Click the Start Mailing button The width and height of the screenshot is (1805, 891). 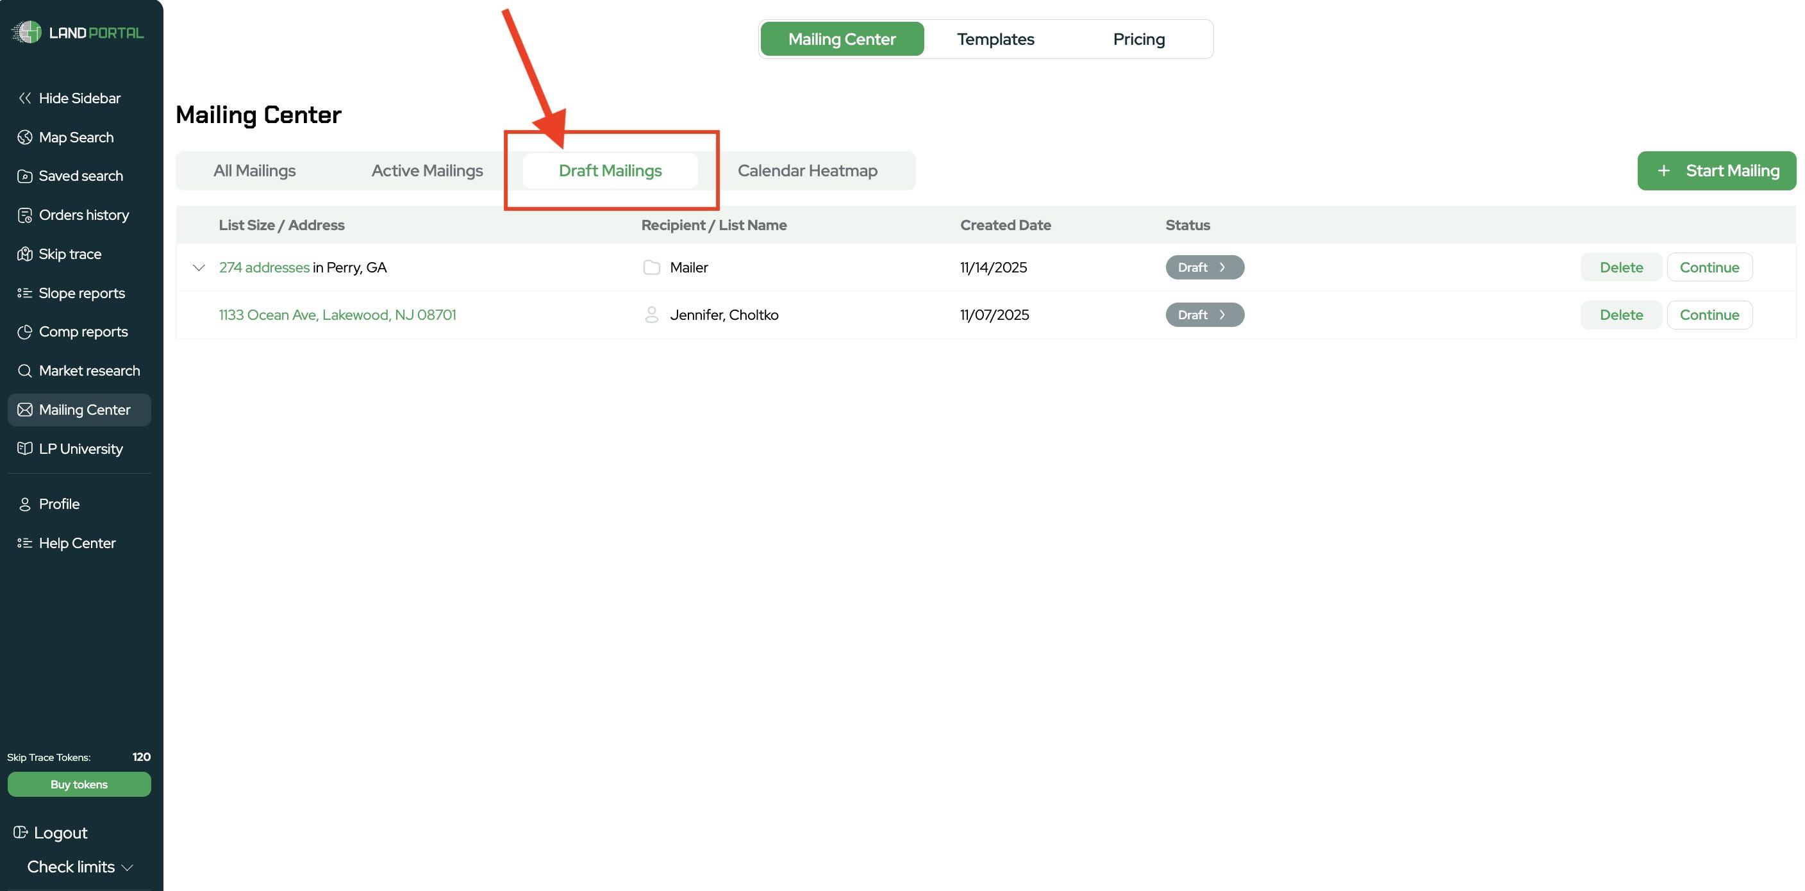tap(1716, 171)
